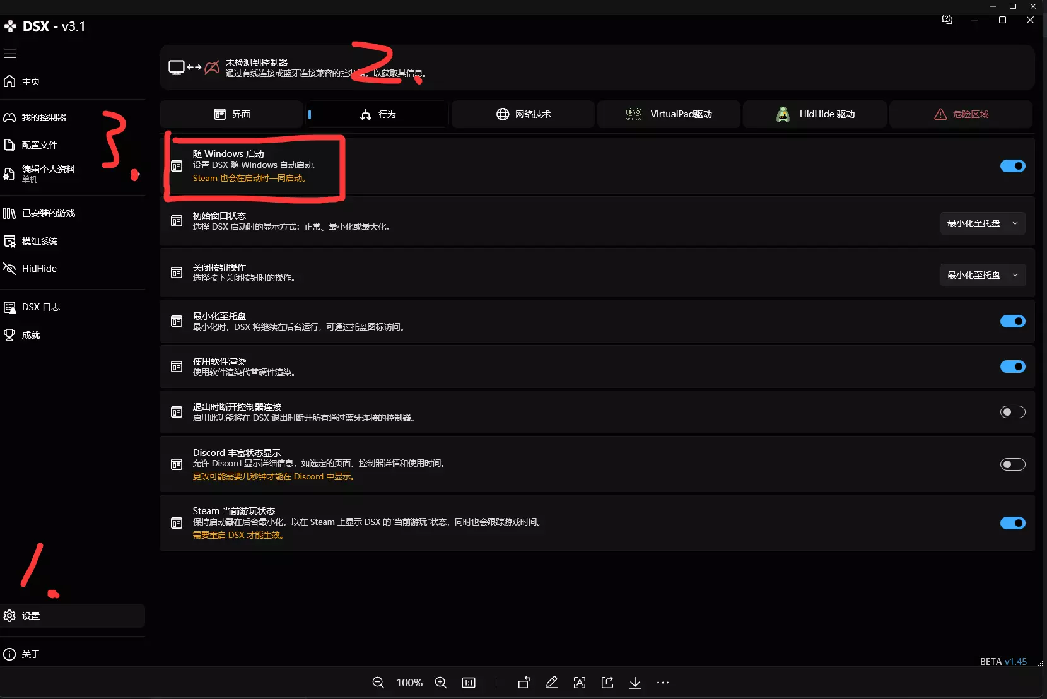Open the more options ellipsis

(663, 683)
